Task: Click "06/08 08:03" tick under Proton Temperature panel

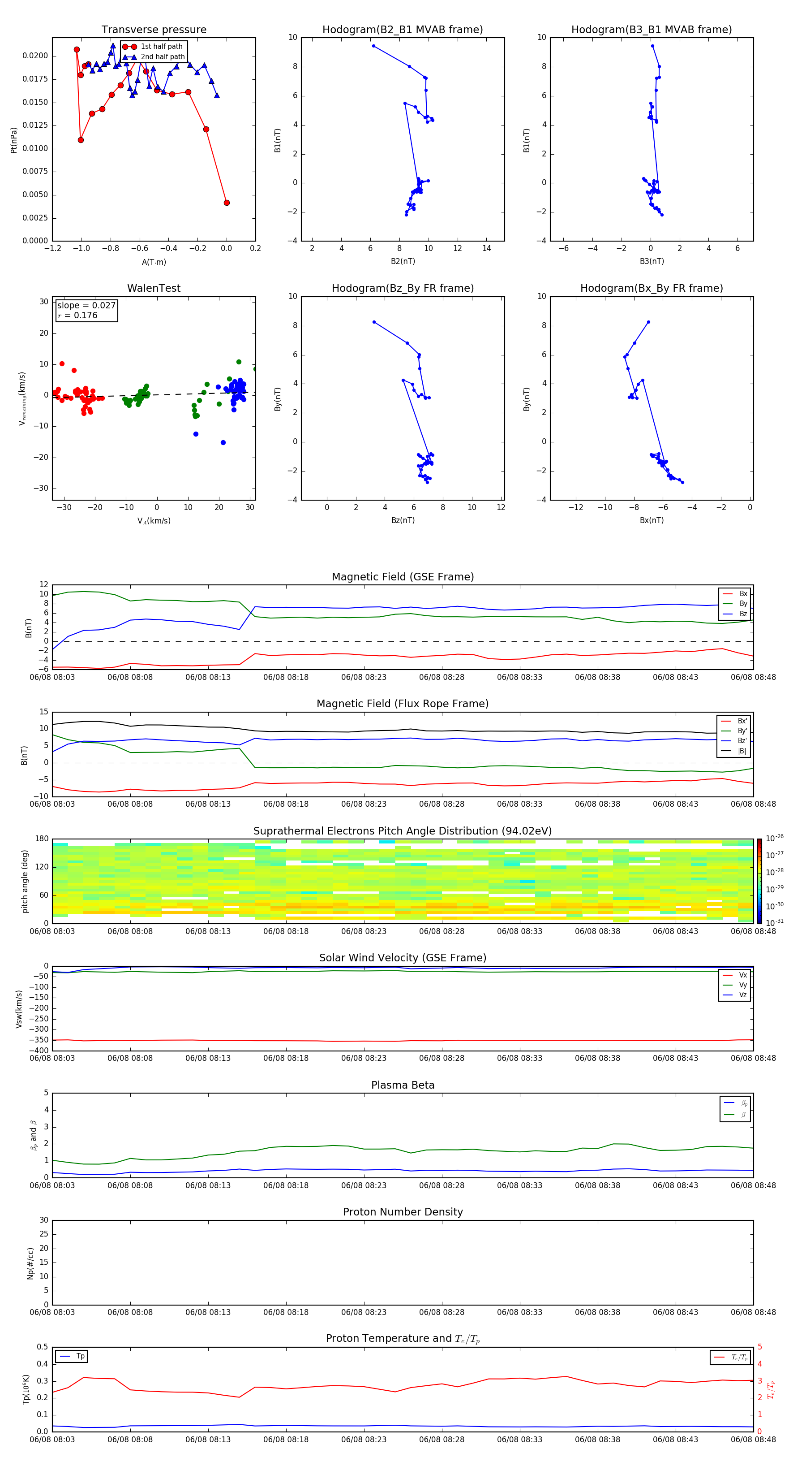Action: (x=52, y=1440)
